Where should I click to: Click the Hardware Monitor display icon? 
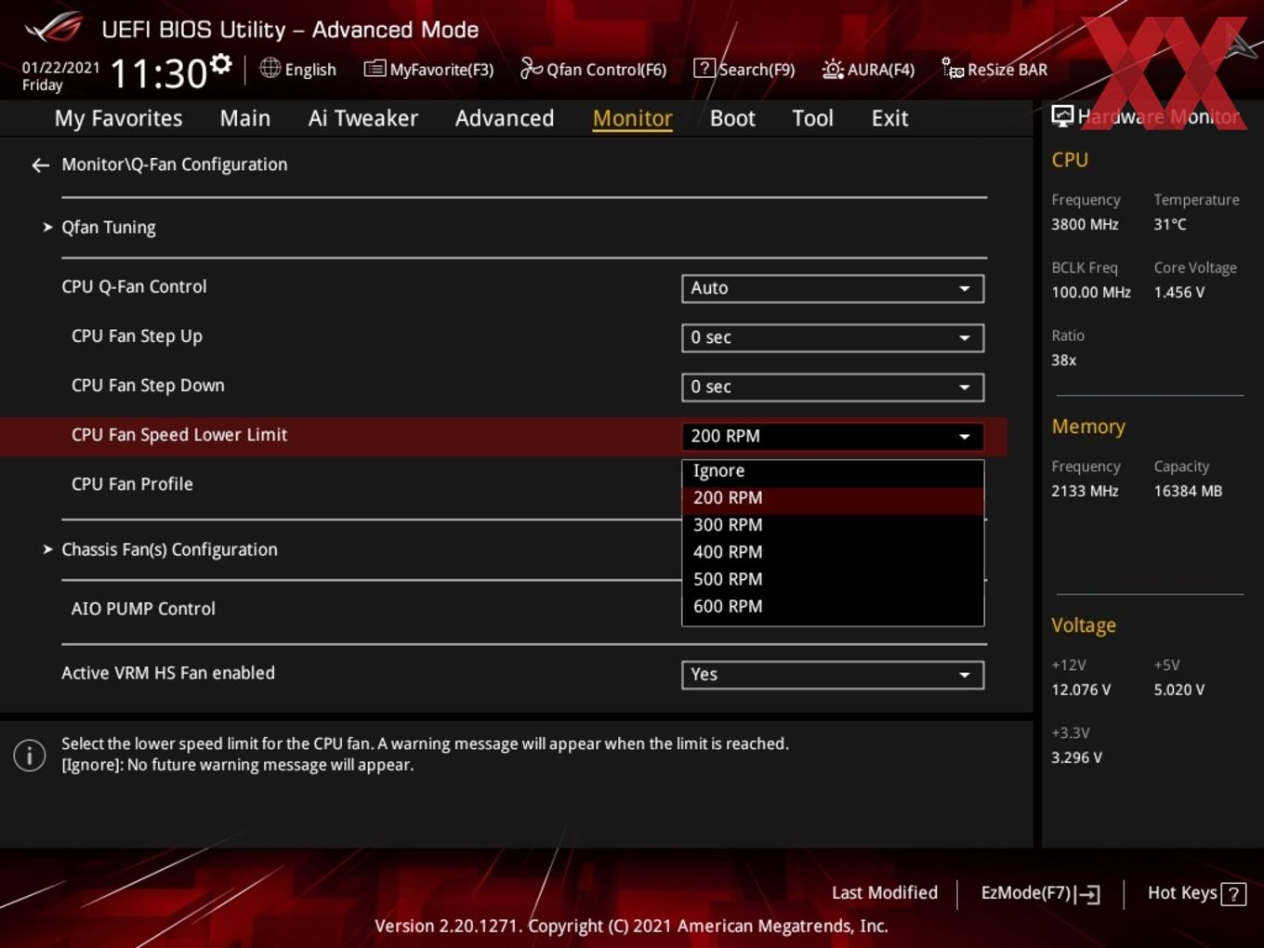tap(1061, 116)
